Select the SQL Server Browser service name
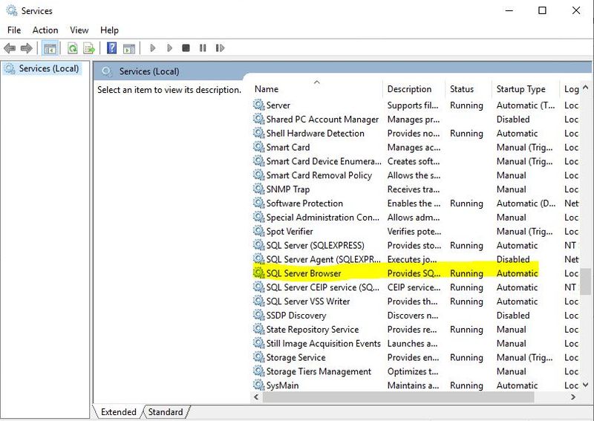The image size is (594, 421). click(304, 273)
